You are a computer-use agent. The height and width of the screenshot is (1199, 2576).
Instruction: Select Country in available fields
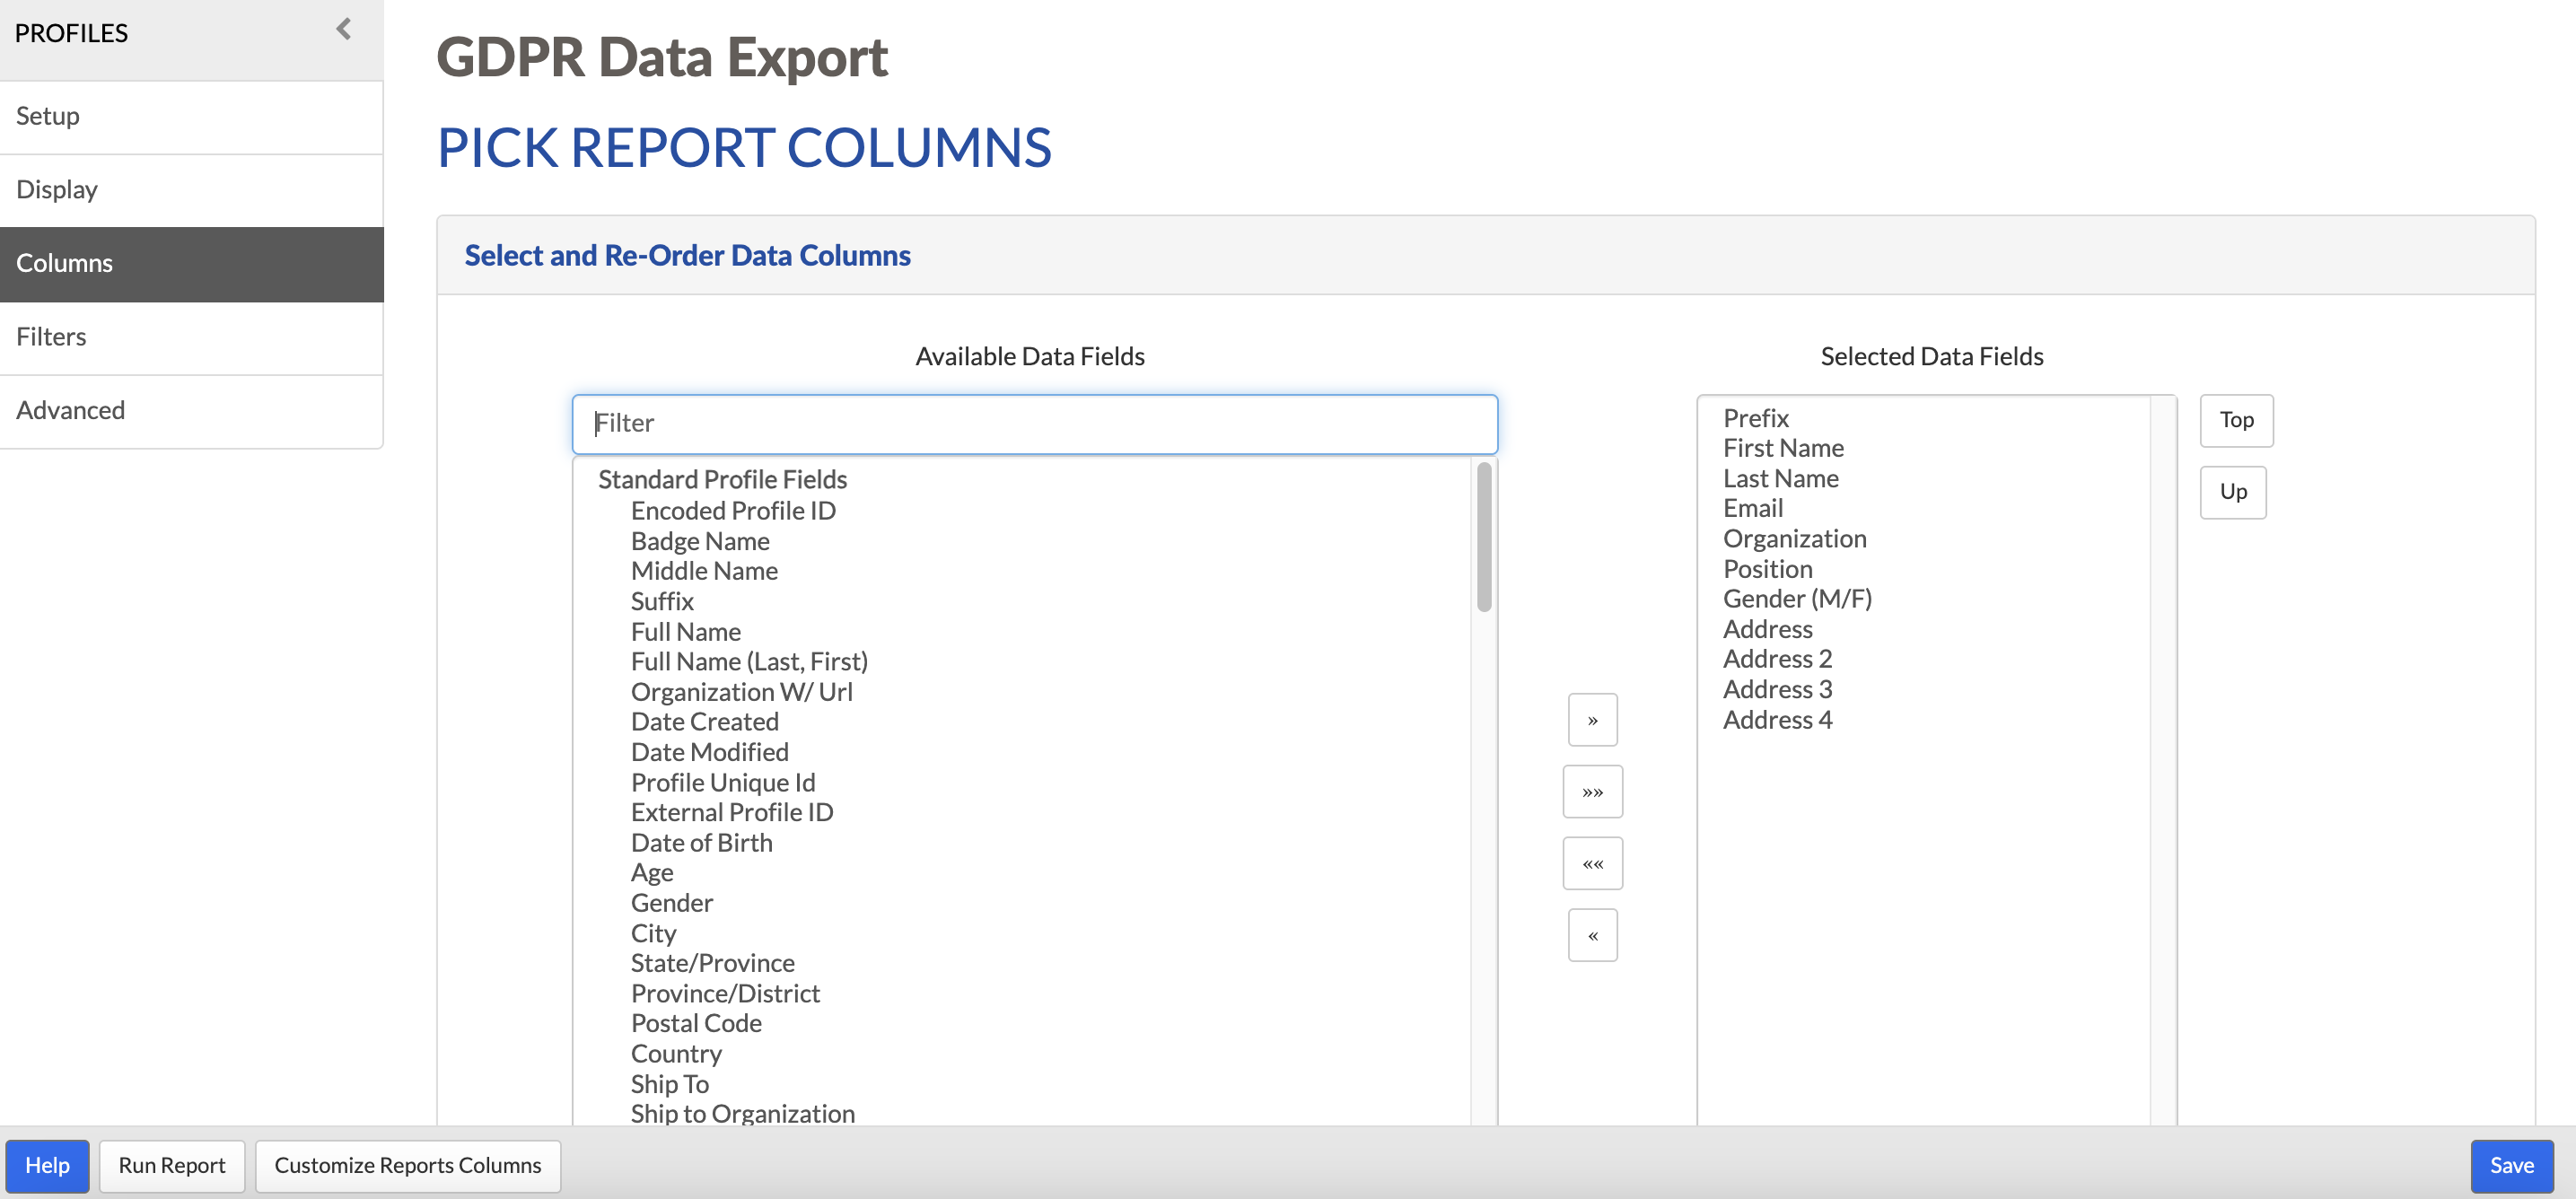[676, 1055]
